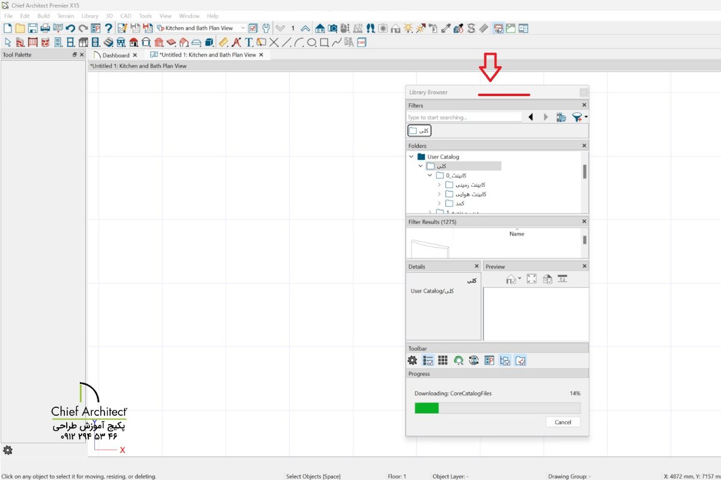Click the کلی filter tag button
Image resolution: width=721 pixels, height=480 pixels.
[419, 130]
